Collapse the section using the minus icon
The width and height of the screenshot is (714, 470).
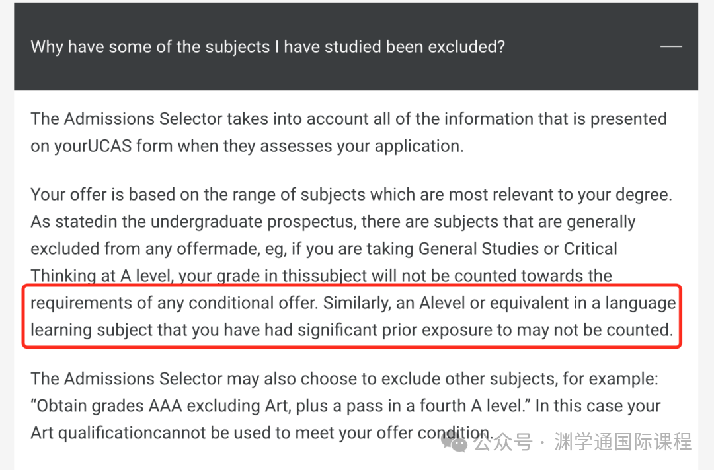click(x=671, y=46)
